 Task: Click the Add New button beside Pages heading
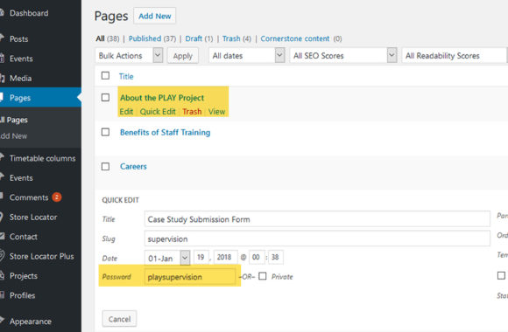154,17
